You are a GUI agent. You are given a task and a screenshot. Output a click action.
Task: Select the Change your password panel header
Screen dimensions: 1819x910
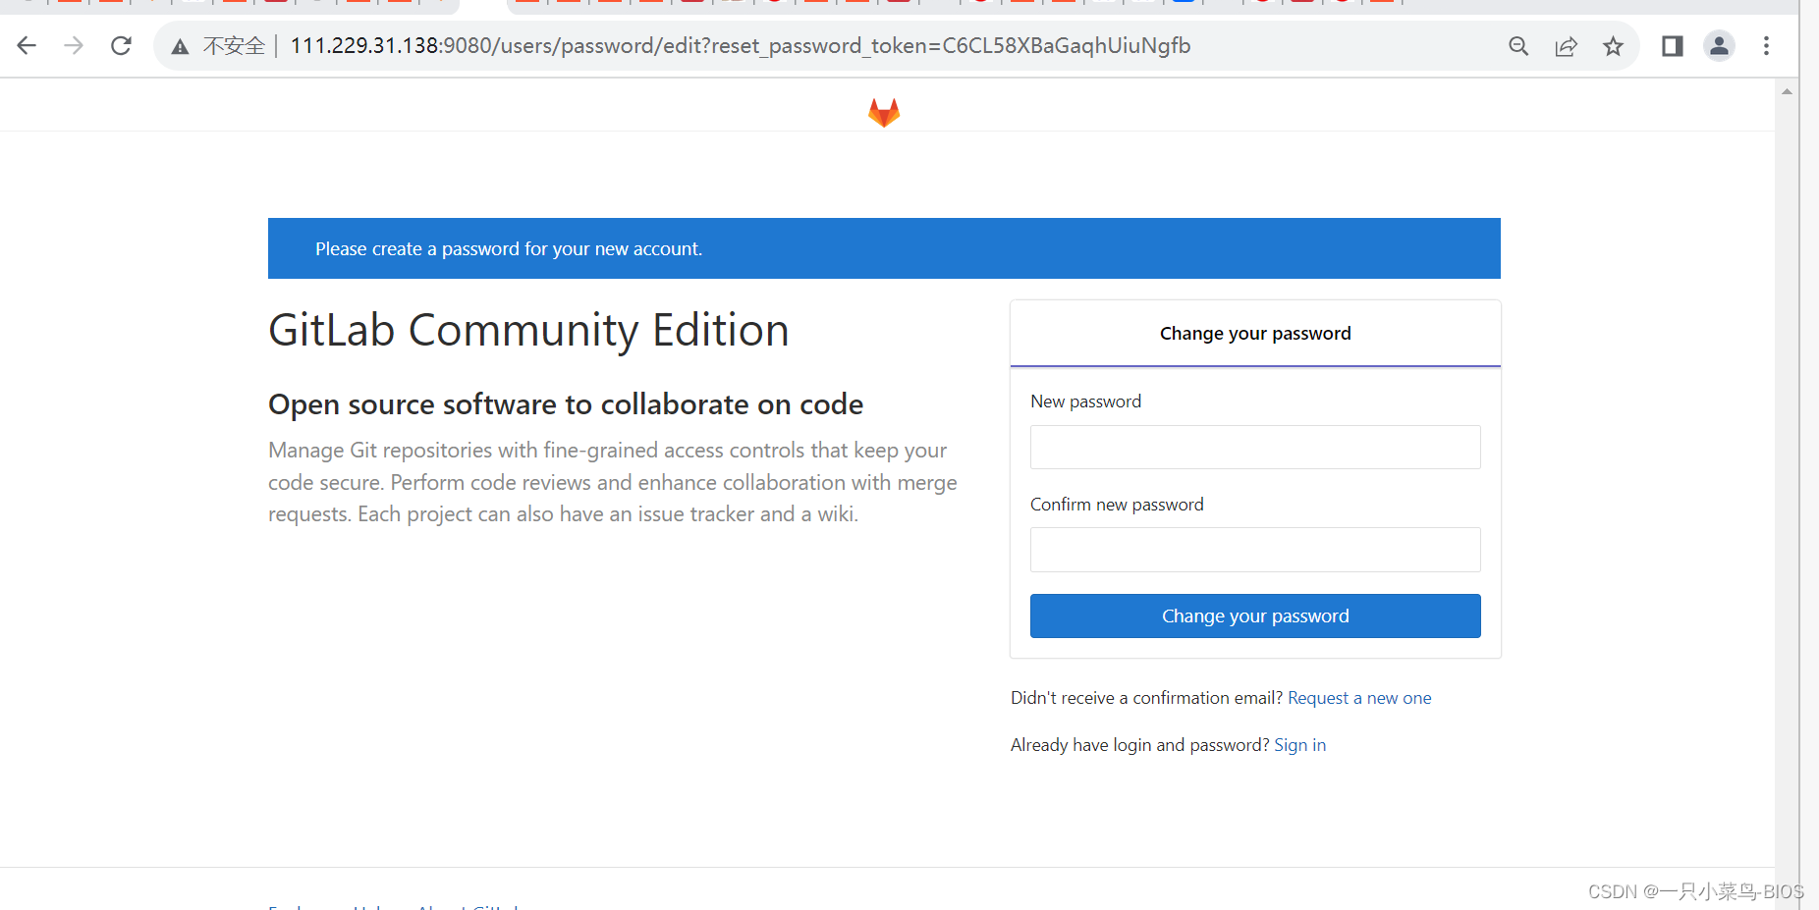[x=1254, y=333]
